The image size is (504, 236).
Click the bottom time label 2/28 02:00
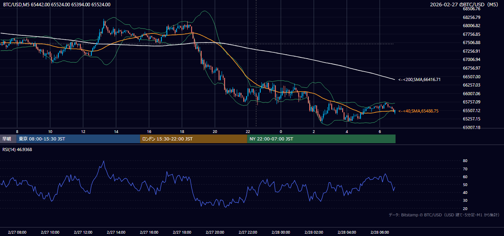point(314,232)
